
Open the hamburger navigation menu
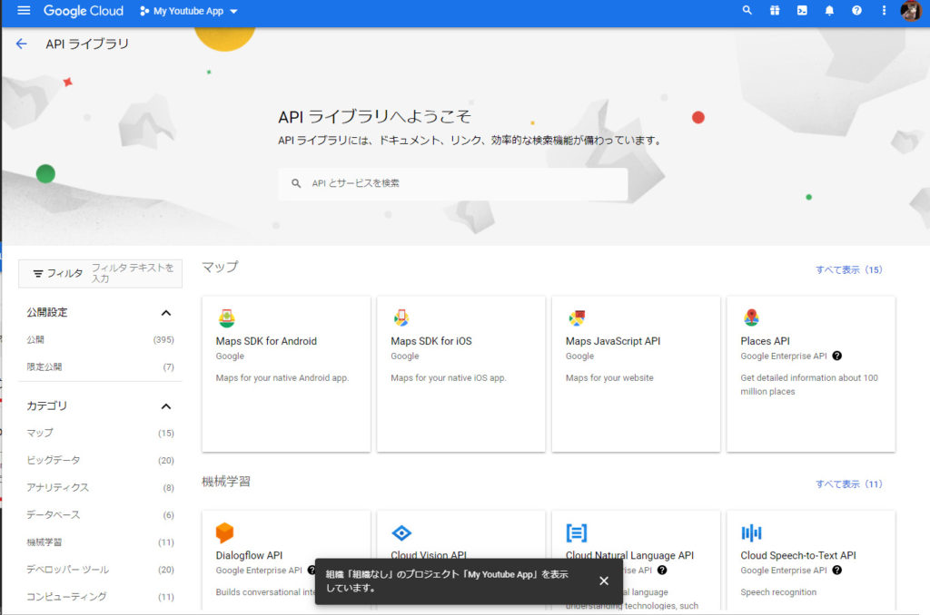click(24, 11)
